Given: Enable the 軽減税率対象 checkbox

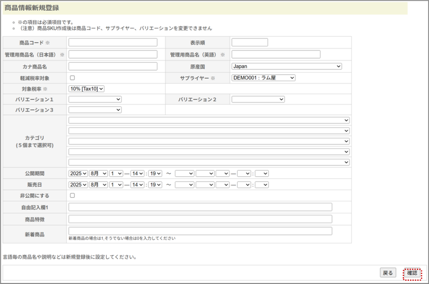Looking at the screenshot, I should [72, 78].
